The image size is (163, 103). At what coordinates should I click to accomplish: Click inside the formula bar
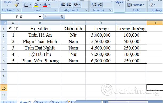click(x=114, y=17)
